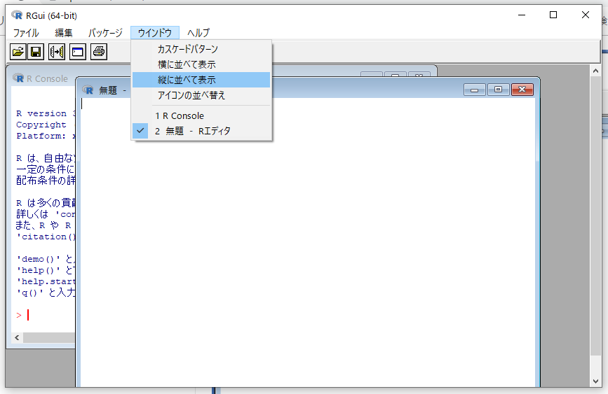Click the 一定の条件 line in console
The width and height of the screenshot is (608, 394).
click(x=46, y=169)
